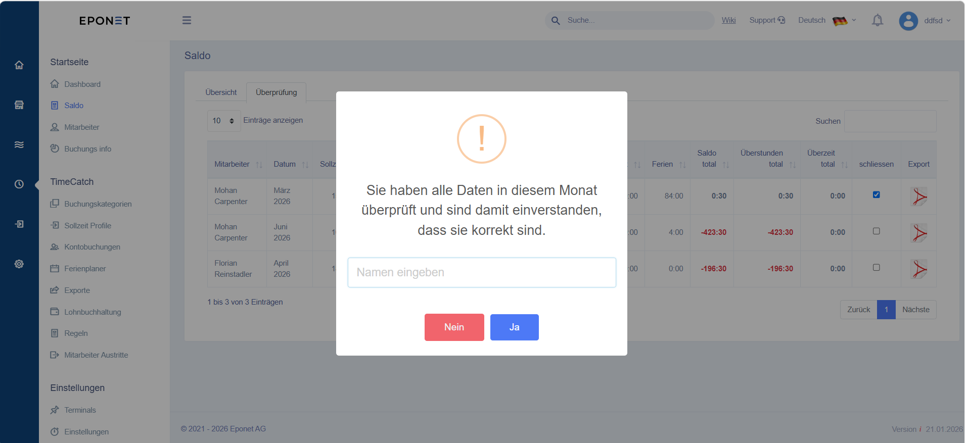Go to the Nächste page
The image size is (967, 443).
915,310
